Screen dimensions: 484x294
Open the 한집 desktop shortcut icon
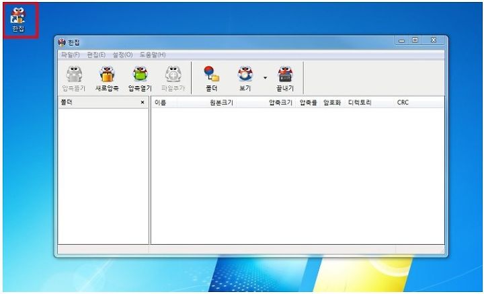(x=18, y=20)
